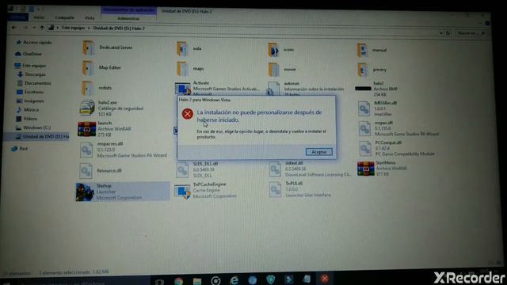507x285 pixels.
Task: Go back with the Explorer back arrow
Action: 14,28
